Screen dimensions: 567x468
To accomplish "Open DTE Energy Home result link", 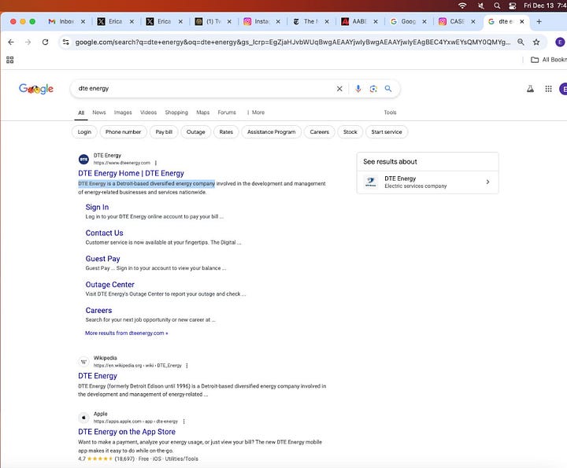I will click(x=131, y=173).
